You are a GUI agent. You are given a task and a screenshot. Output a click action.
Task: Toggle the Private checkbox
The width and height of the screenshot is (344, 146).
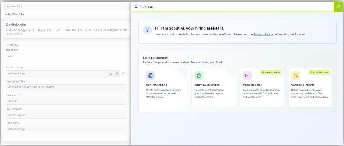(x=7, y=61)
